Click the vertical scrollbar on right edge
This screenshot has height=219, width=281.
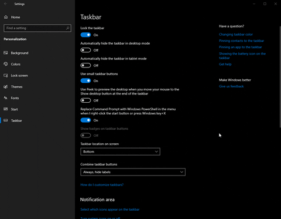click(280, 78)
